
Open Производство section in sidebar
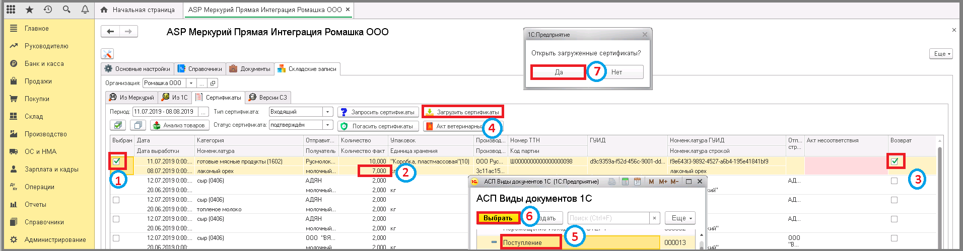(x=46, y=134)
